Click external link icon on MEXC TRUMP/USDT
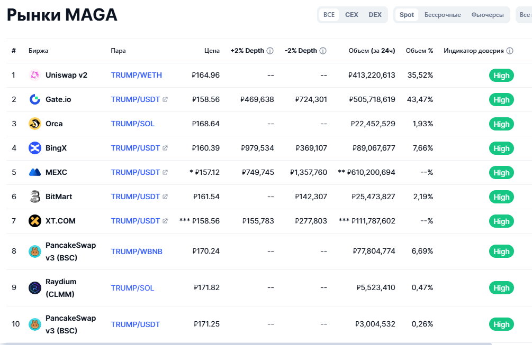The width and height of the screenshot is (532, 345). [165, 172]
